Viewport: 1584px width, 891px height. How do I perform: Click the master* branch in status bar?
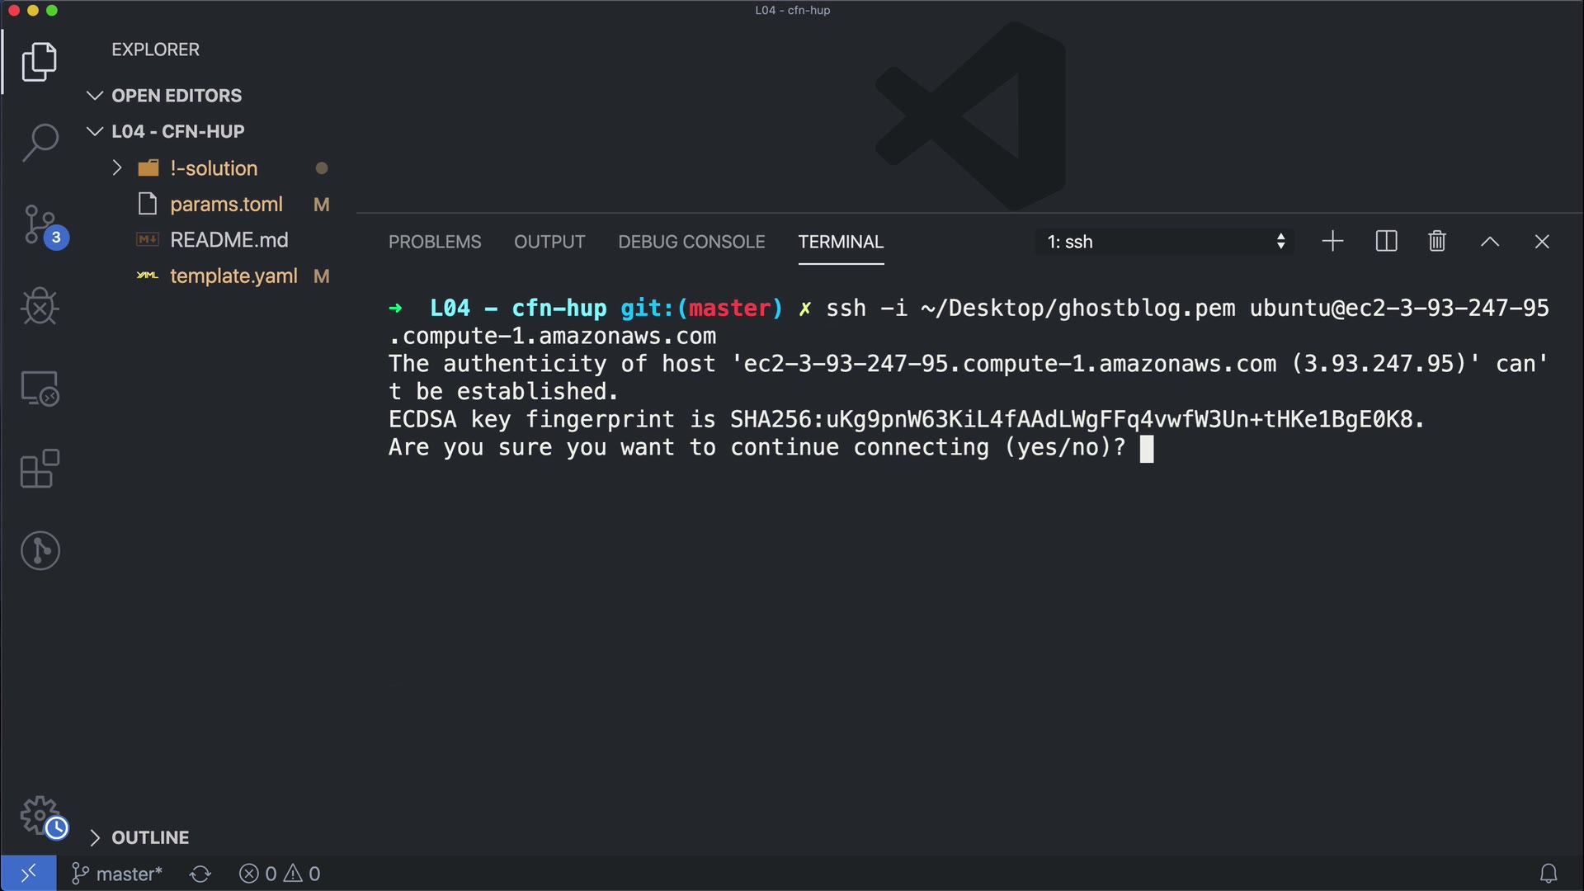[118, 874]
